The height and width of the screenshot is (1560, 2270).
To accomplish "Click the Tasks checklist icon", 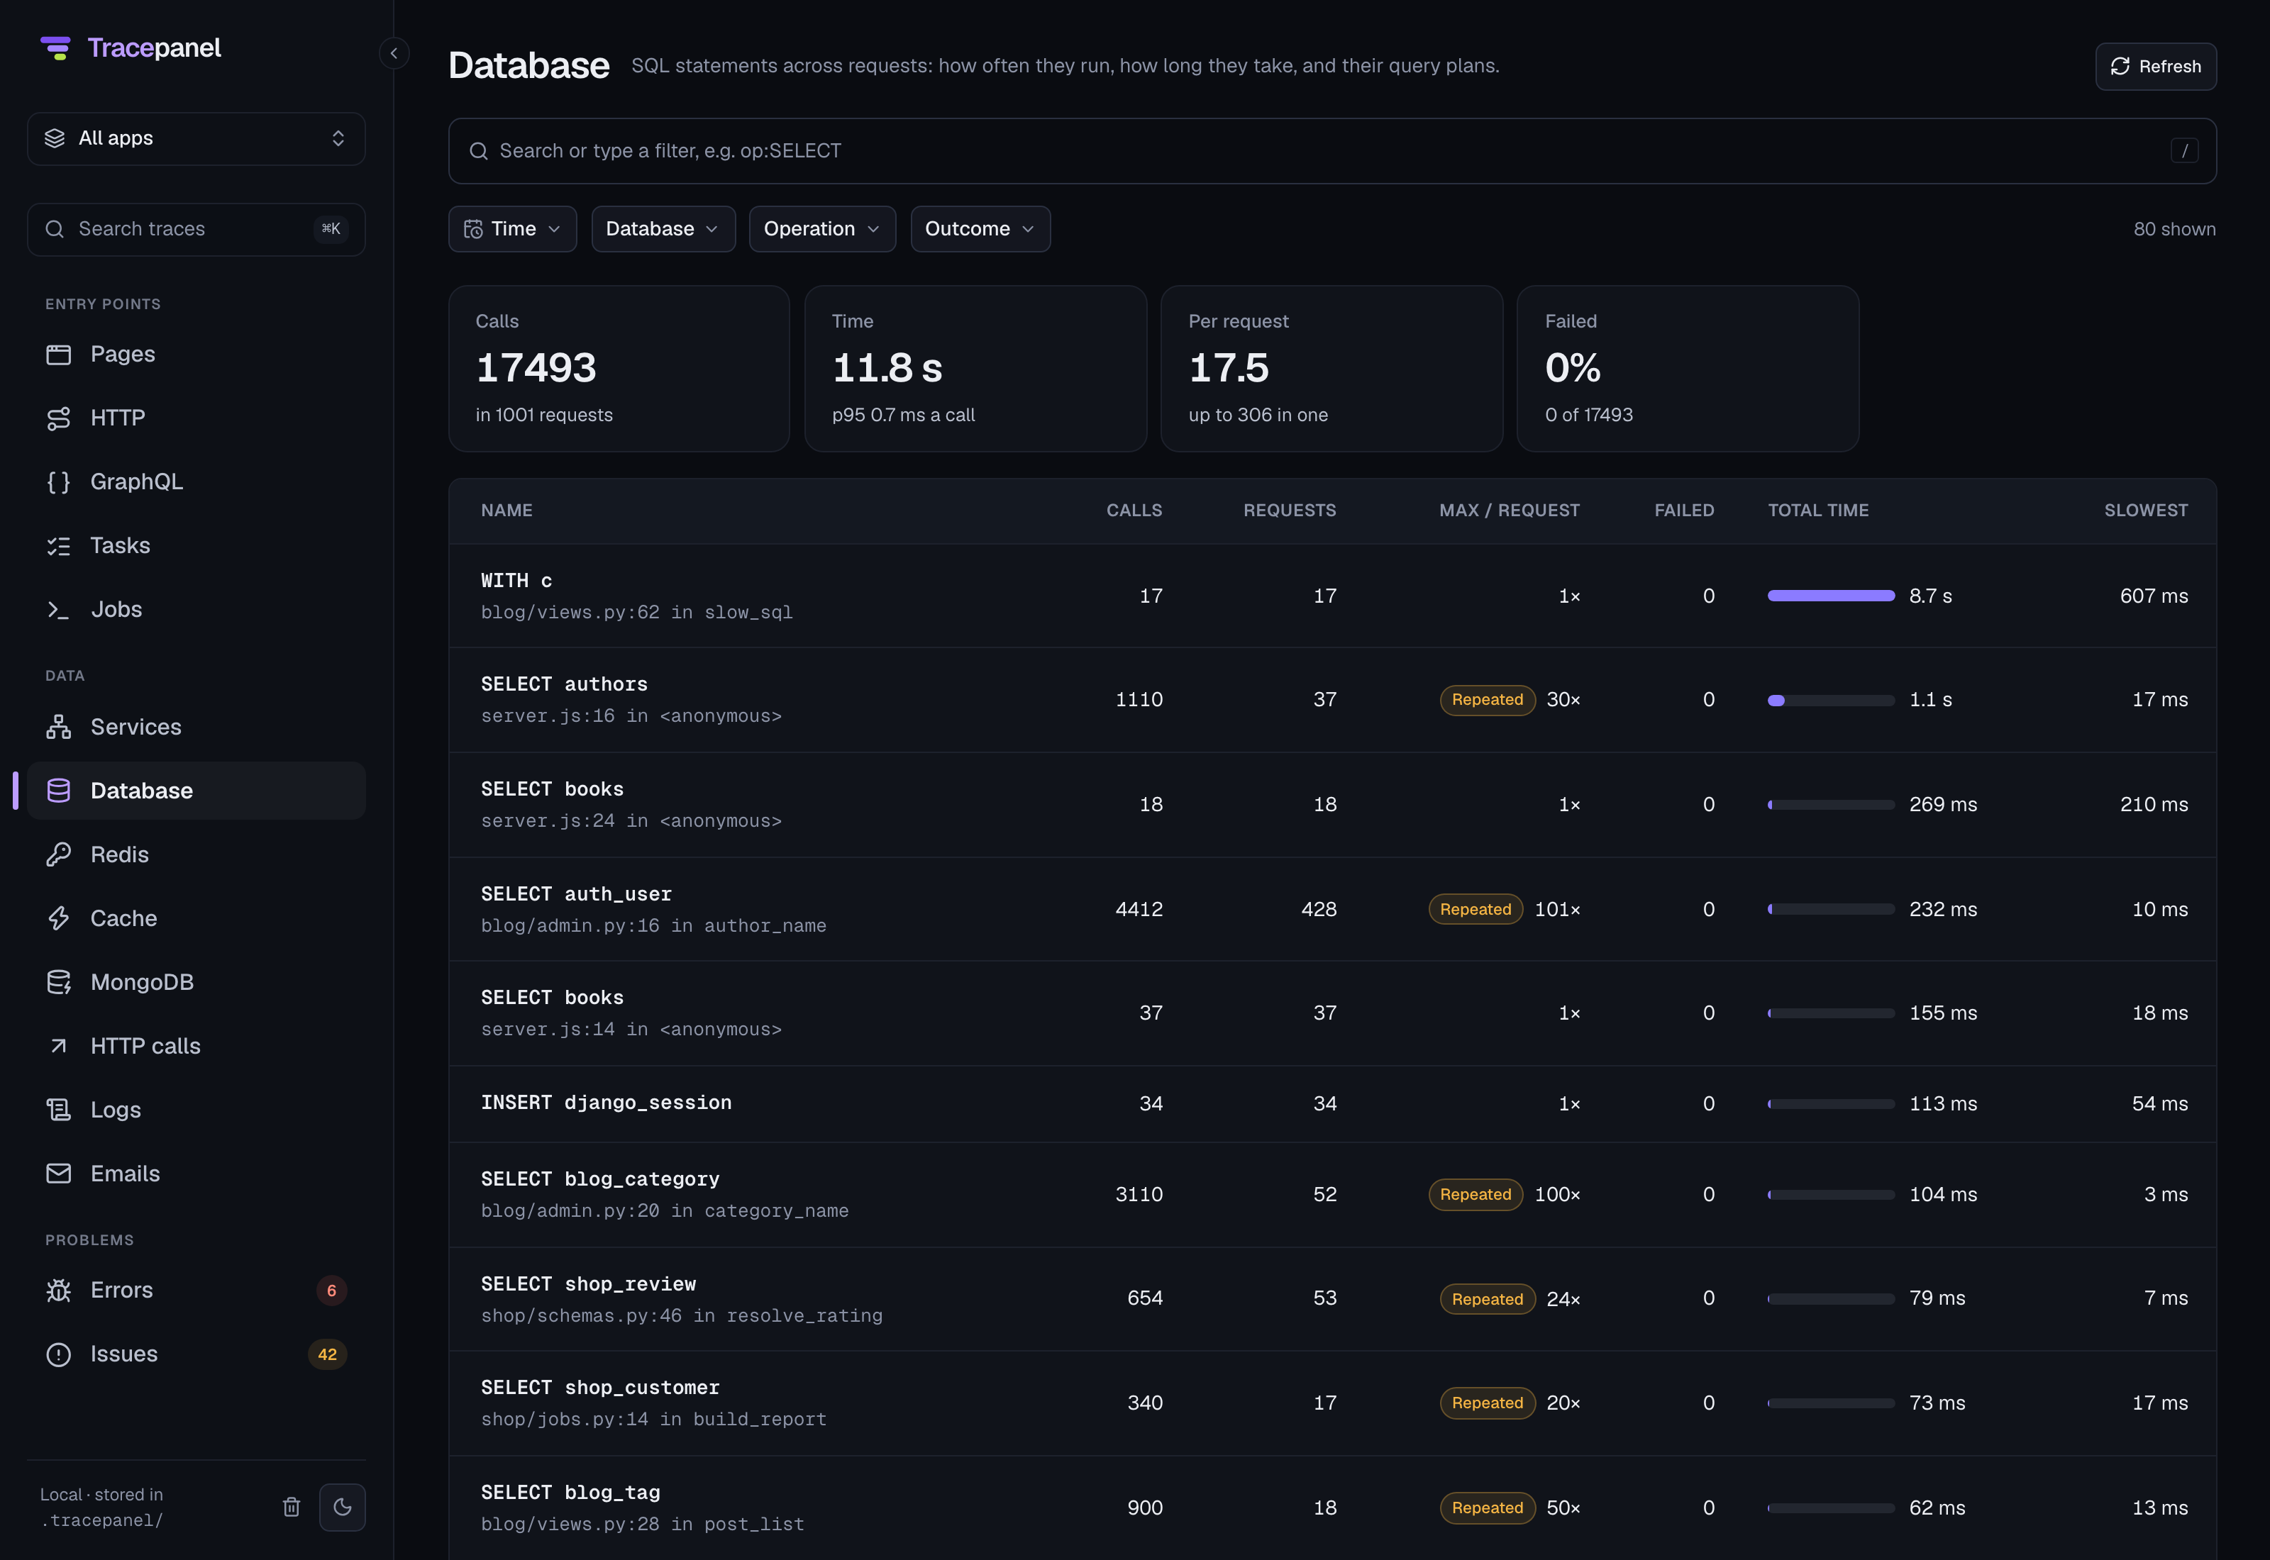I will pos(59,545).
